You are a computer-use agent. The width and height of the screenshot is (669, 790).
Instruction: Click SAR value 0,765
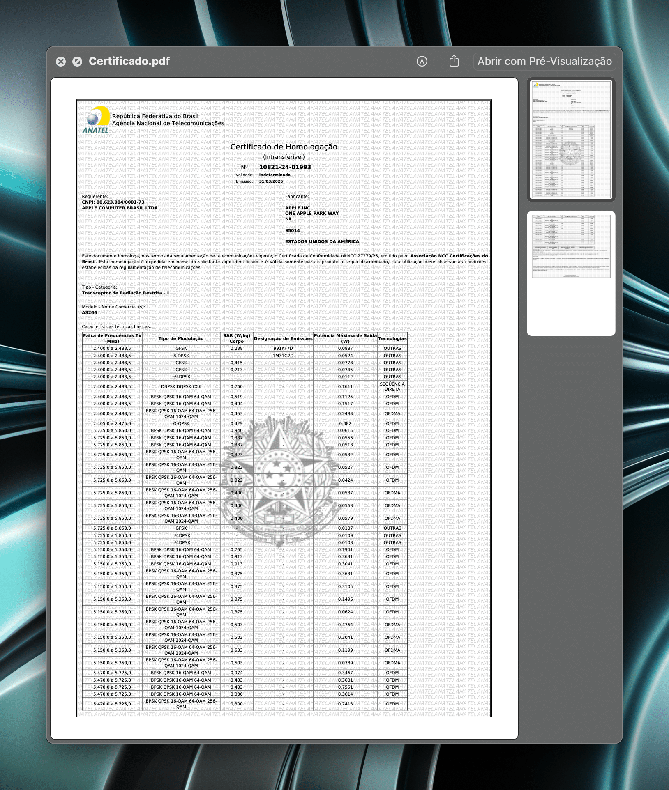tap(237, 549)
